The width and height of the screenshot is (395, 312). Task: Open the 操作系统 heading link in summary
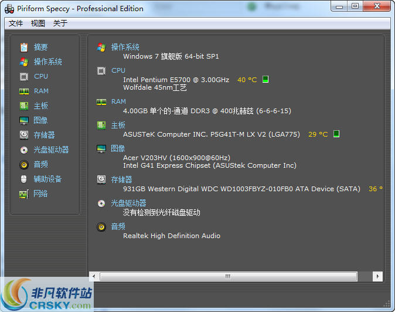[x=125, y=47]
